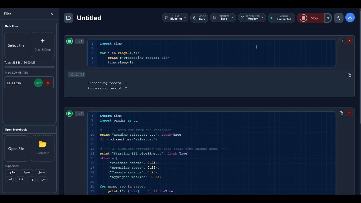
Task: Click the [Out:1] output label
Action: [x=76, y=74]
